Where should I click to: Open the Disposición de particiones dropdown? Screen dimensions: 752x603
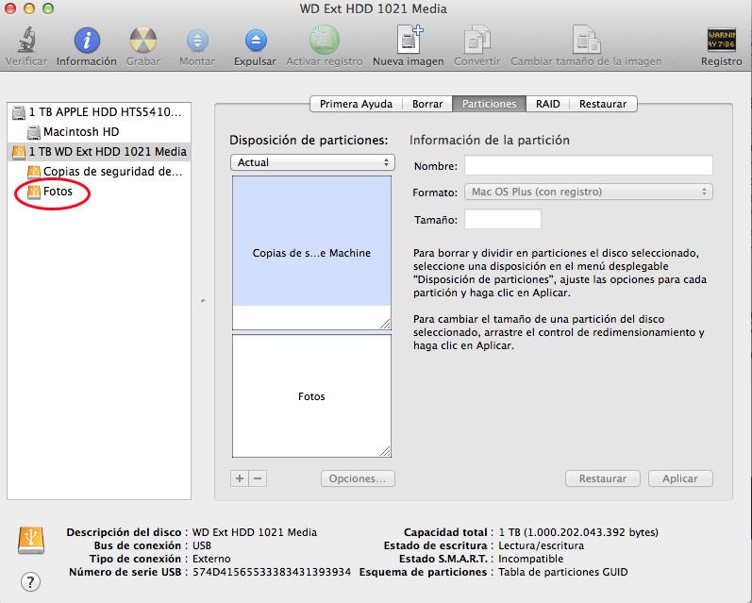[x=312, y=162]
